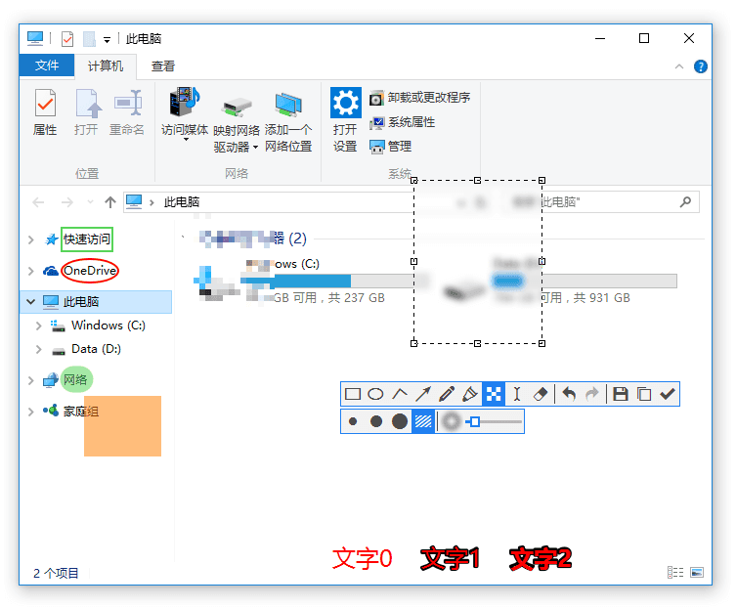Select the rectangle drawing tool

click(353, 394)
